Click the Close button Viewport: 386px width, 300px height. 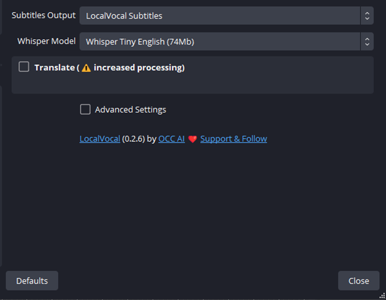click(x=359, y=281)
